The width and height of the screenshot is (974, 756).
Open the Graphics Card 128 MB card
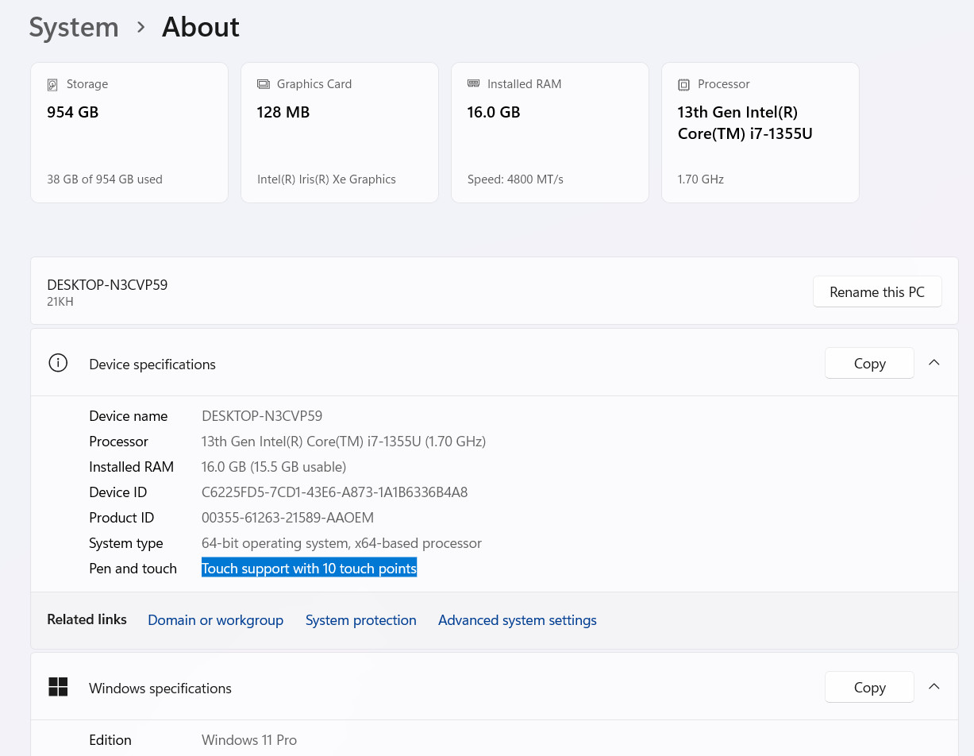[340, 133]
